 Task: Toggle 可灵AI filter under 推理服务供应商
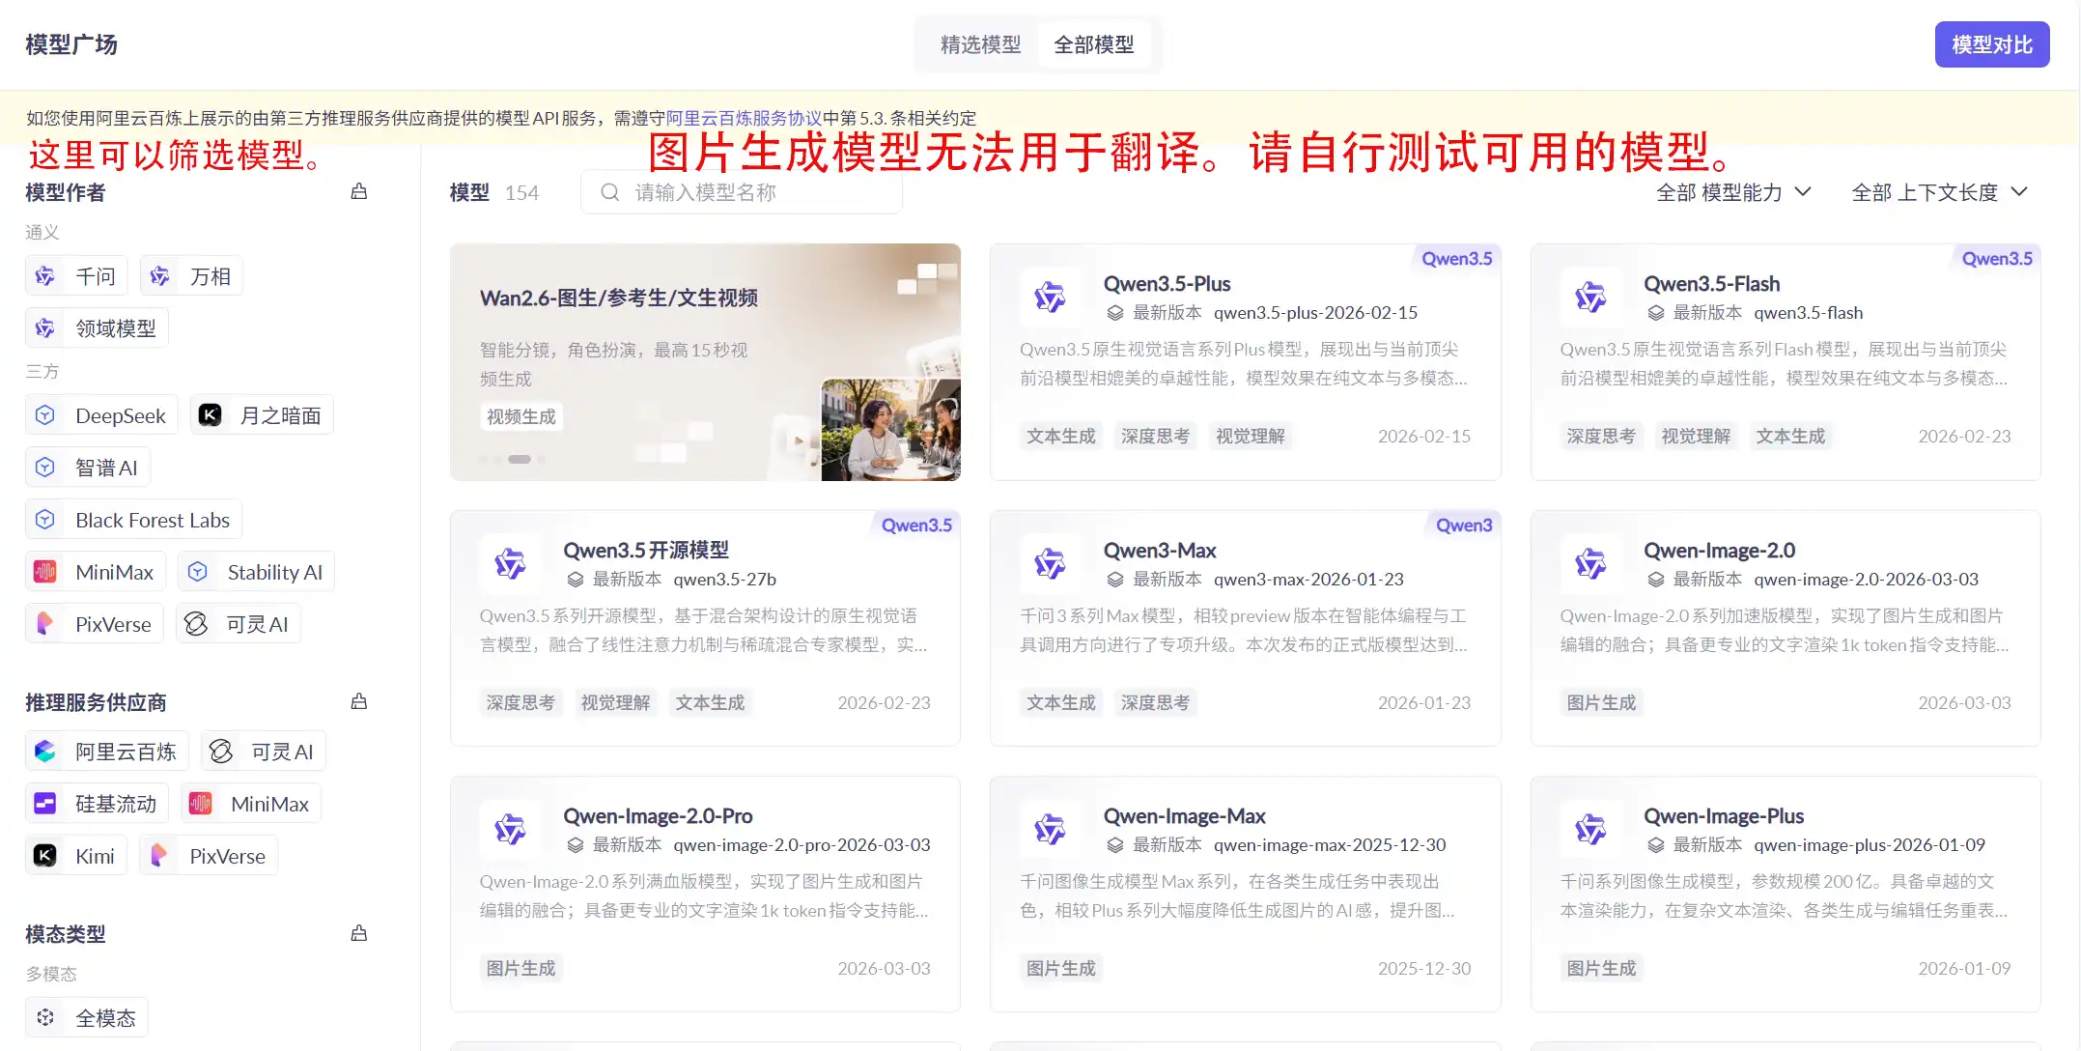pos(264,752)
